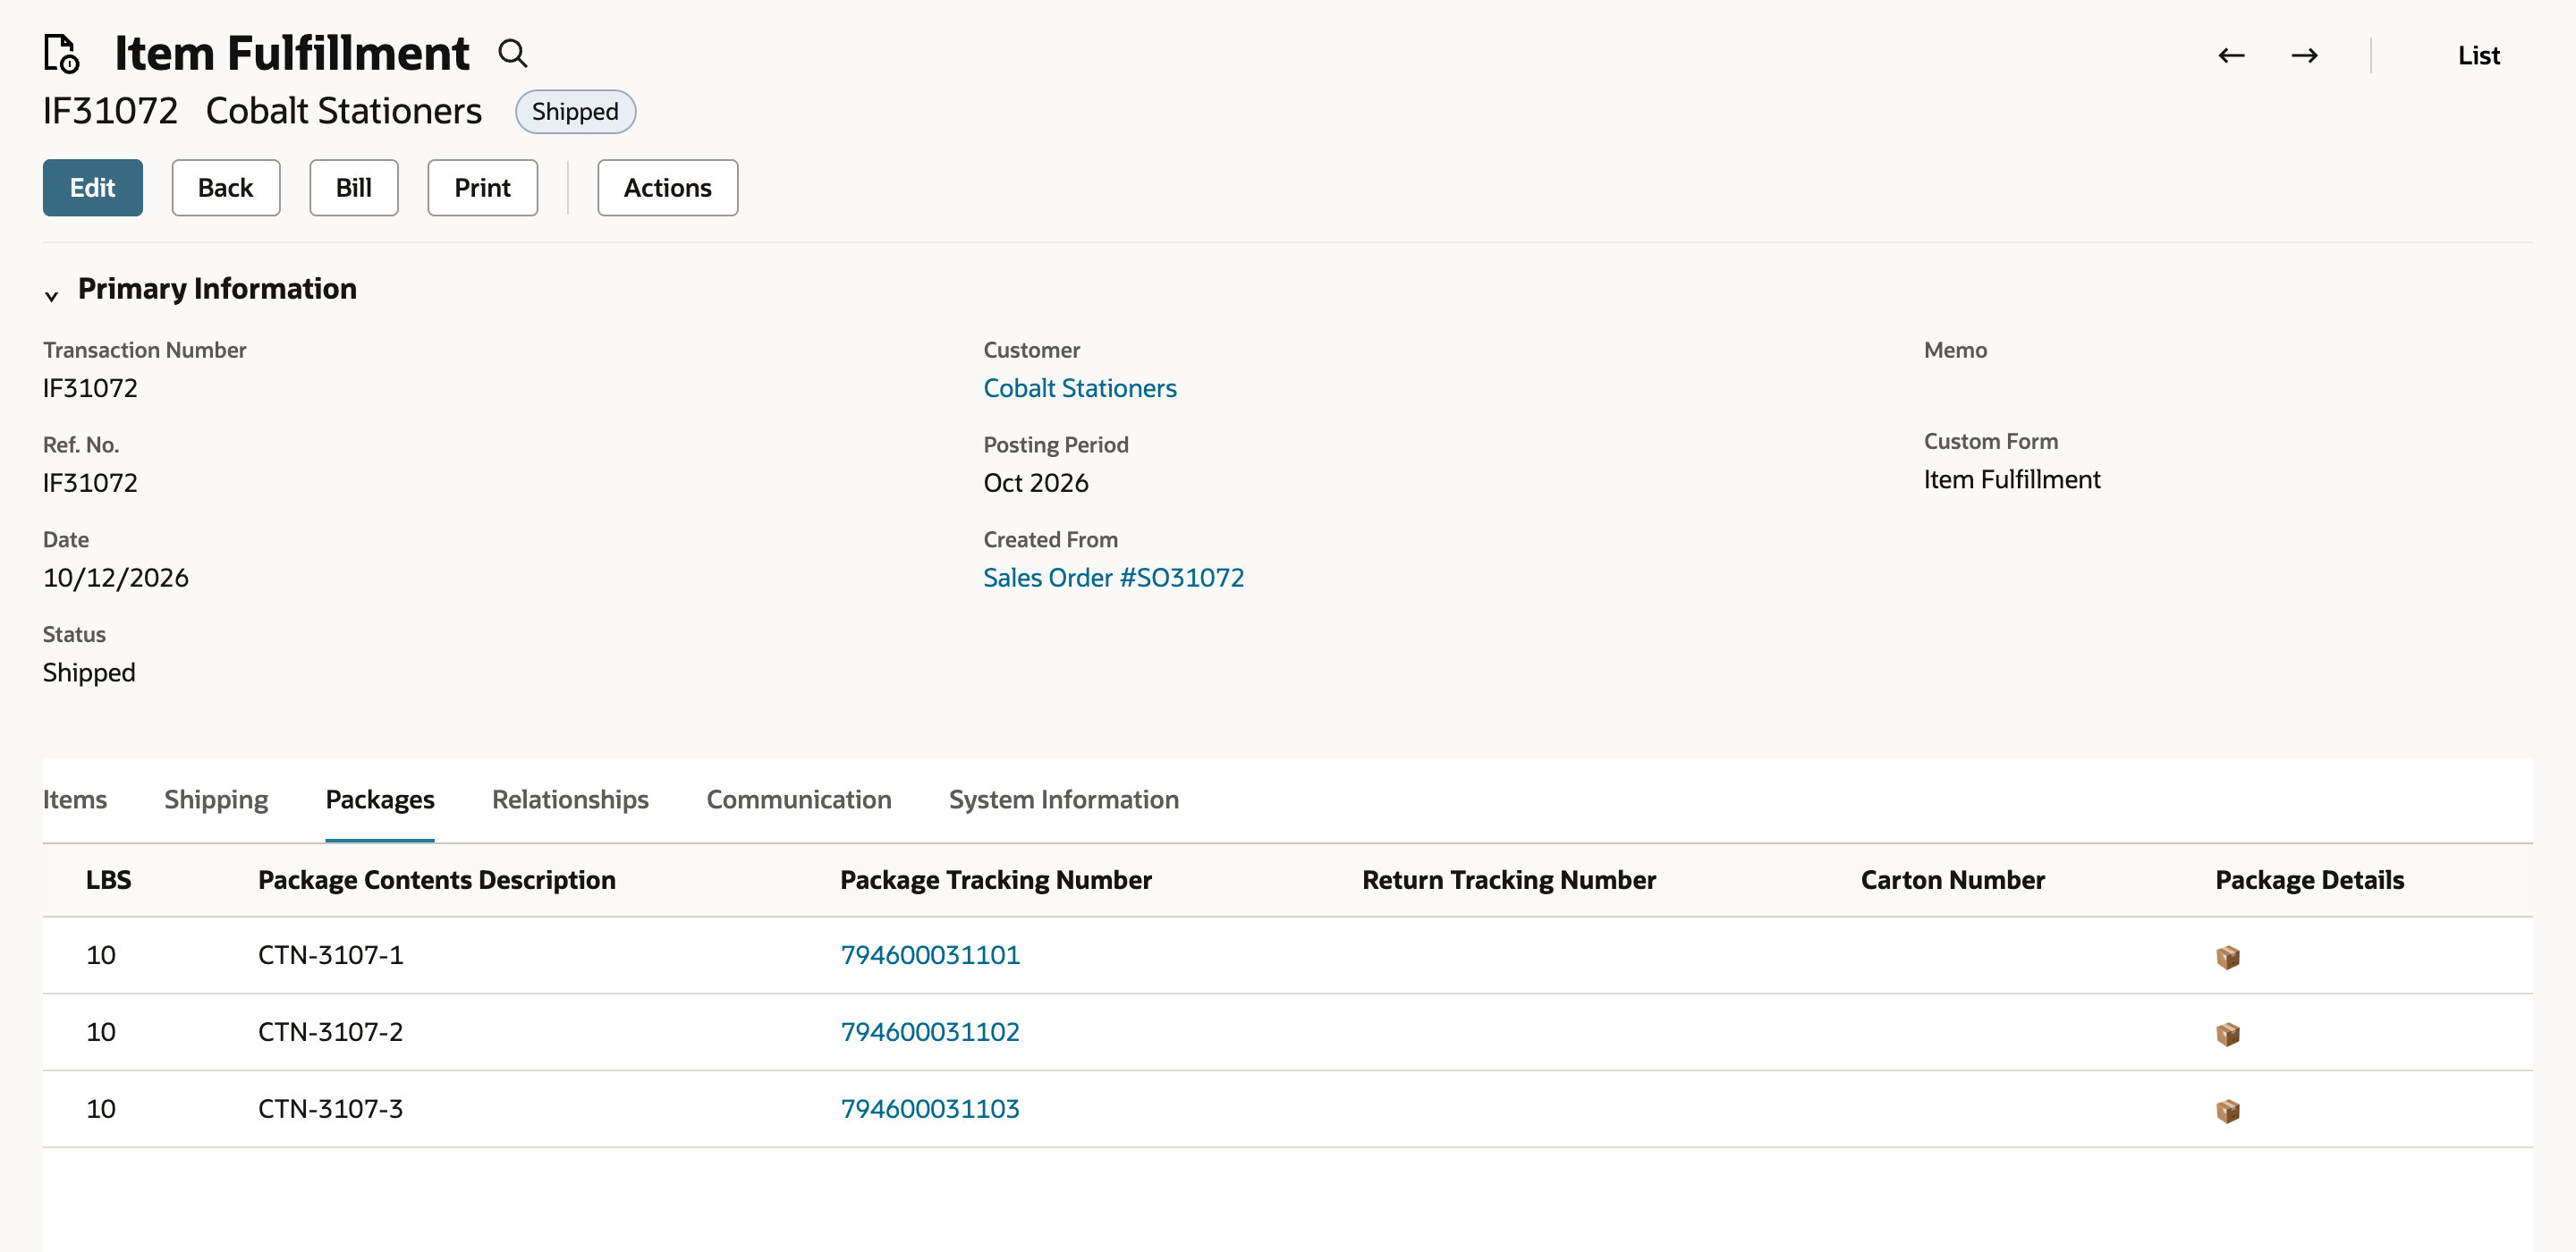Open tracking number 794600031101
Image resolution: width=2576 pixels, height=1252 pixels.
point(929,955)
